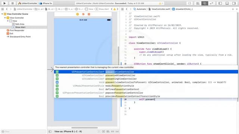Close the assistant editor pane
The image size is (239, 134).
237,9
